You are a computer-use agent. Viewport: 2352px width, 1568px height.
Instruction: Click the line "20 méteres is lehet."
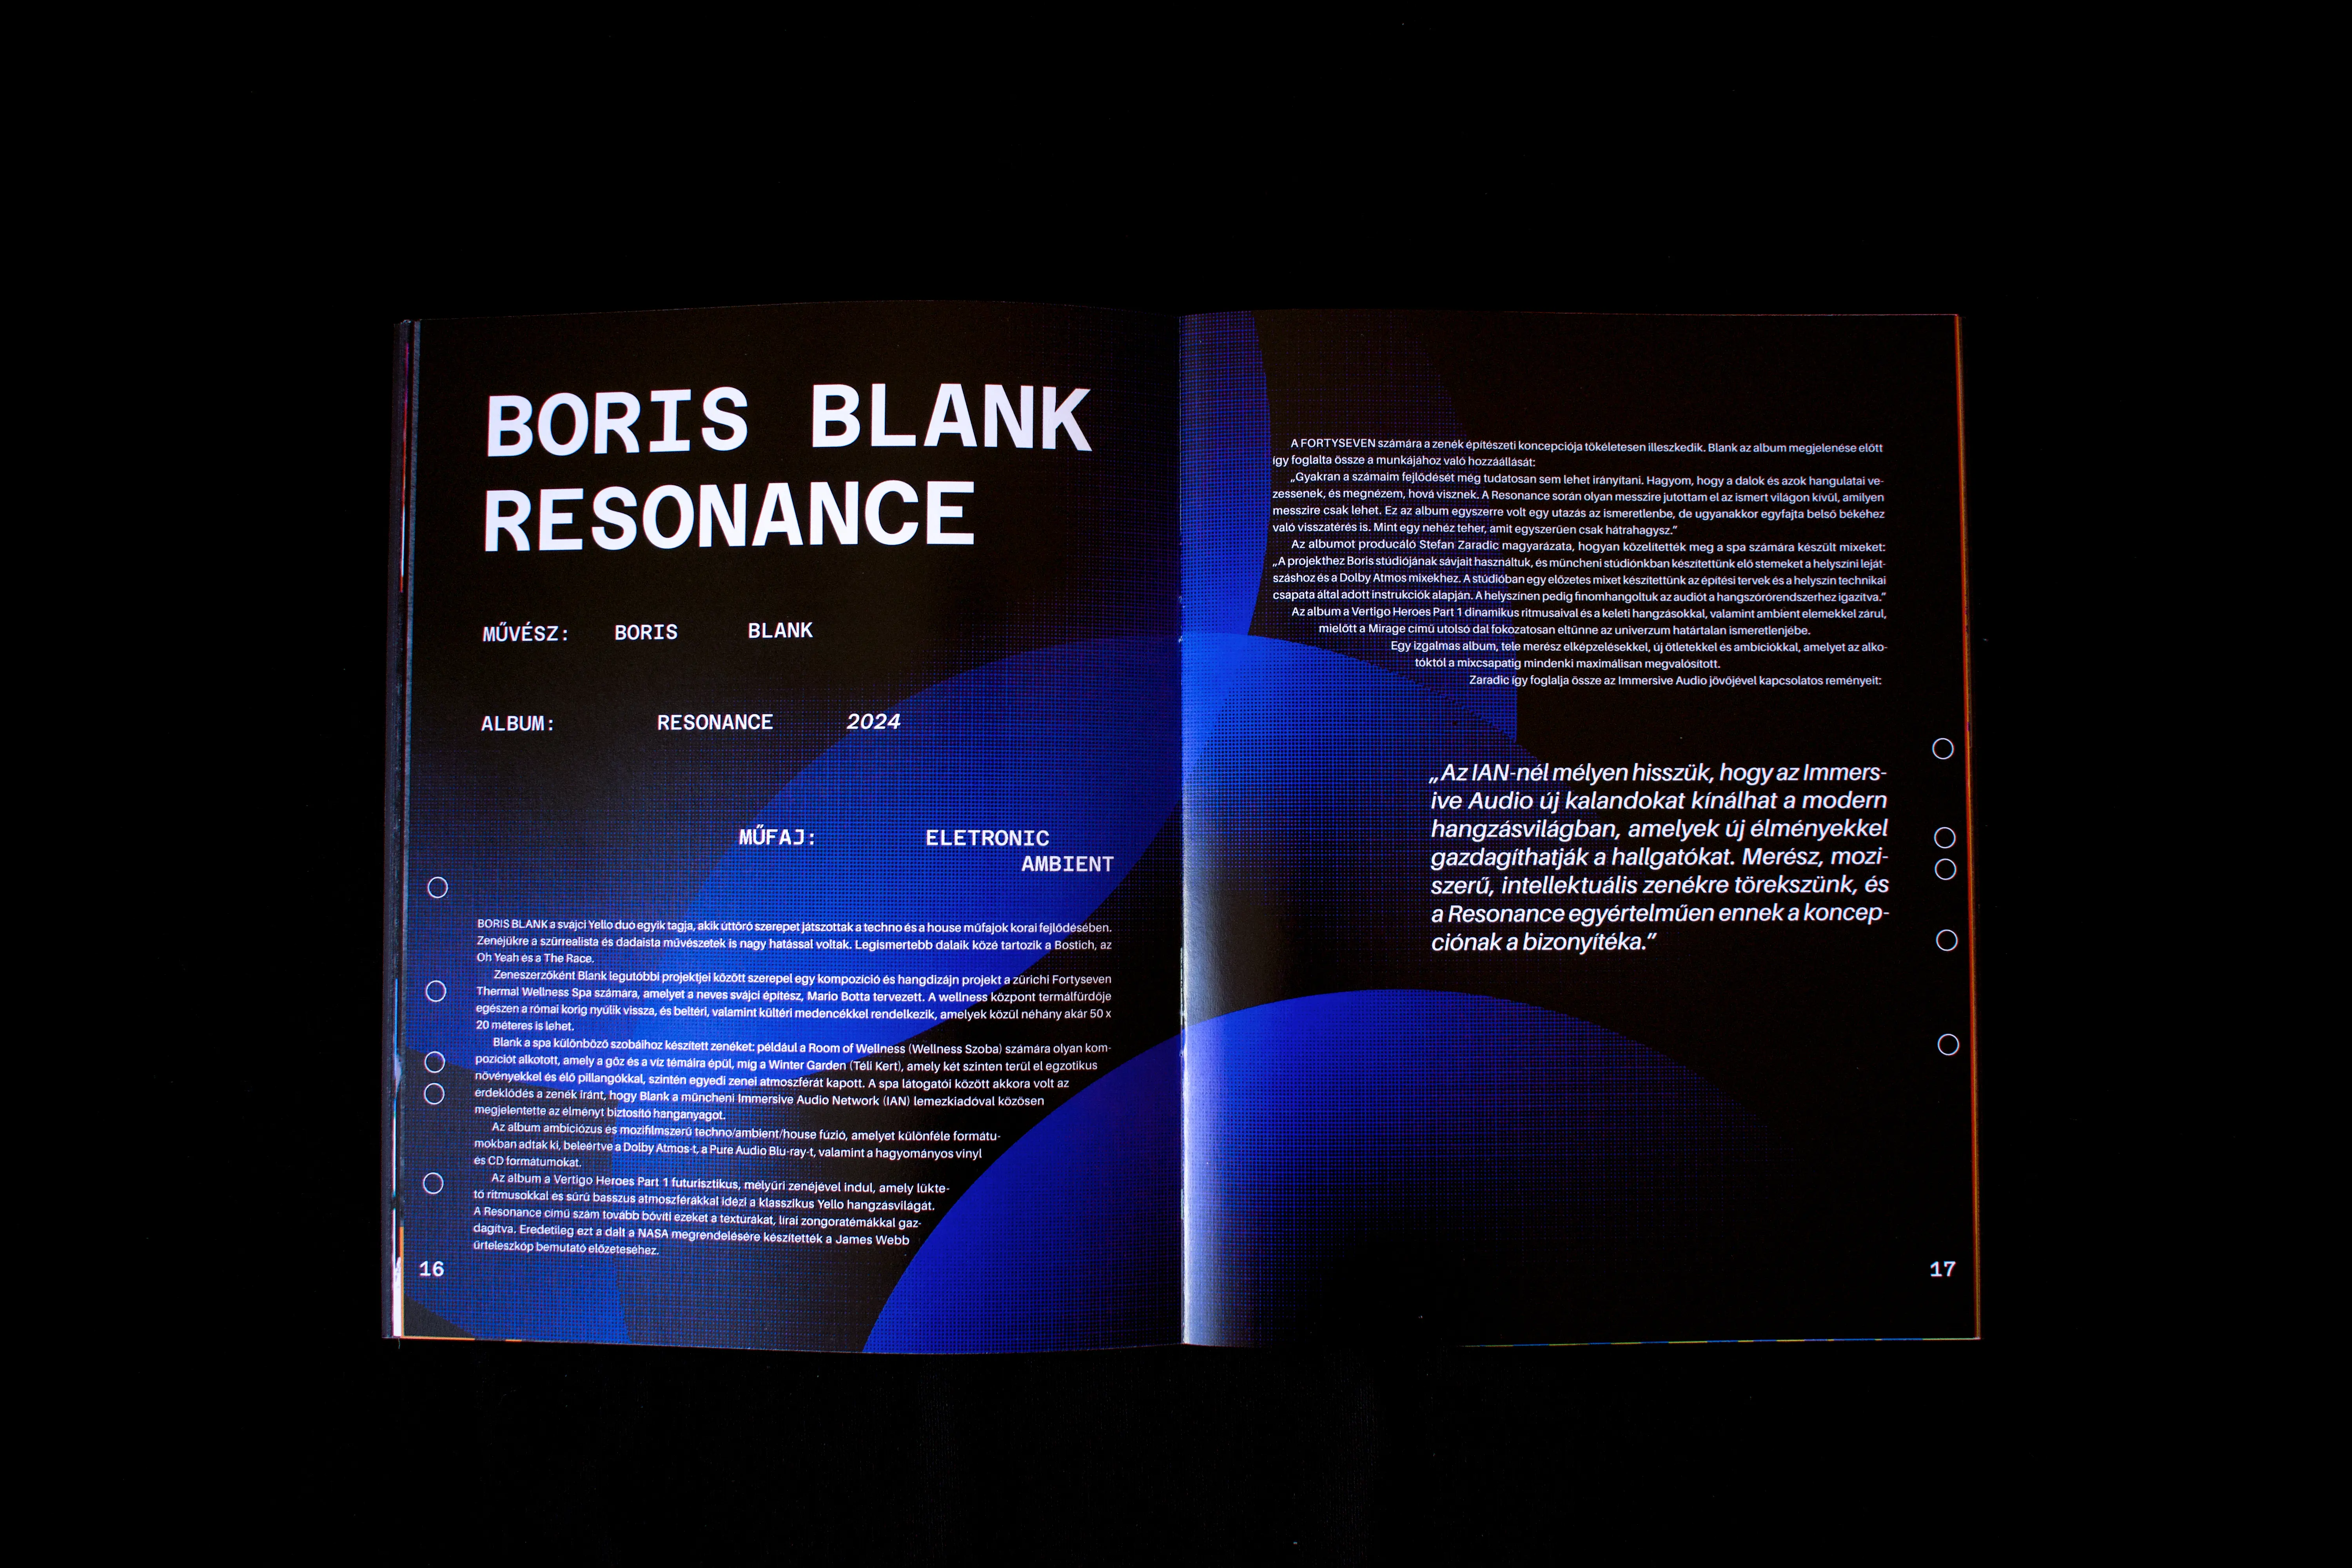pos(525,1025)
